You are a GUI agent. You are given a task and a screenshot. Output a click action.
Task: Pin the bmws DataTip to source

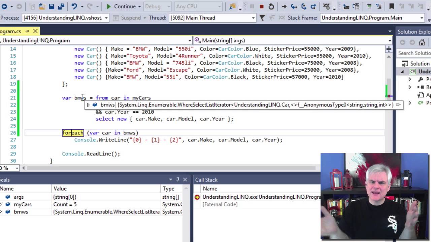(x=398, y=105)
